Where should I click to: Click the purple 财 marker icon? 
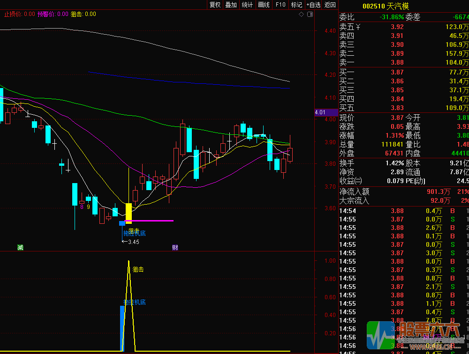point(175,247)
